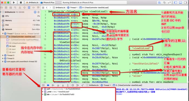The image size is (189, 101).
Task: Click SHStaticLib in debug bar path
Action: [93, 85]
